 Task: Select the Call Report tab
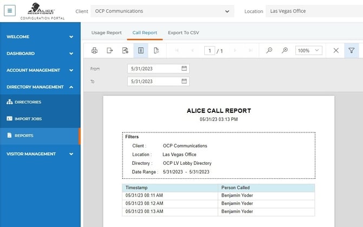(145, 32)
